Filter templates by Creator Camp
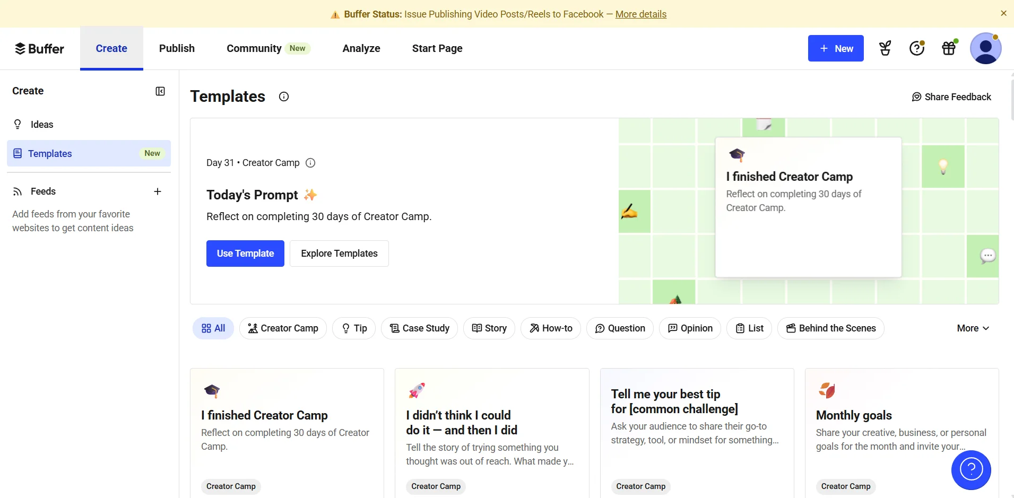This screenshot has width=1014, height=498. click(283, 328)
